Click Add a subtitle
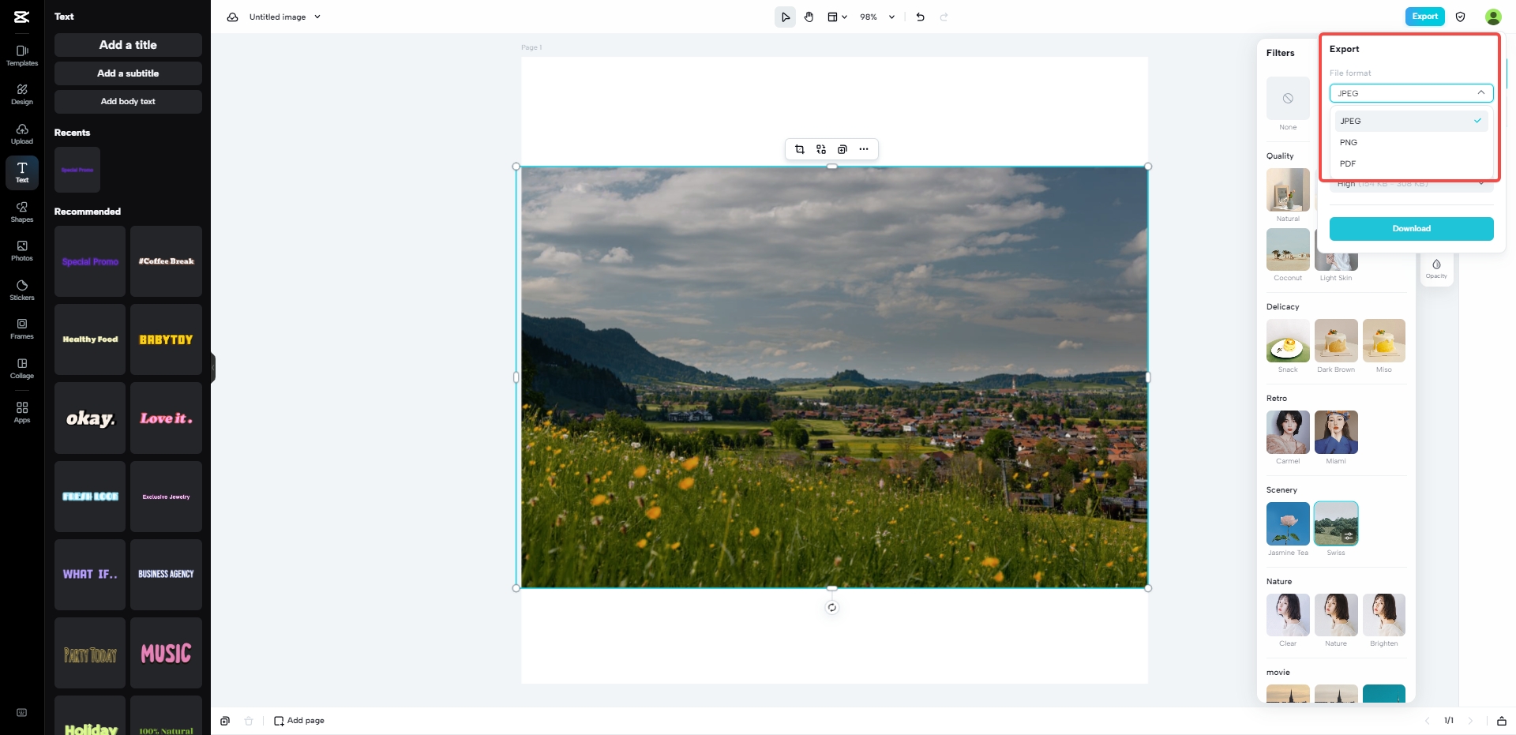 coord(128,73)
